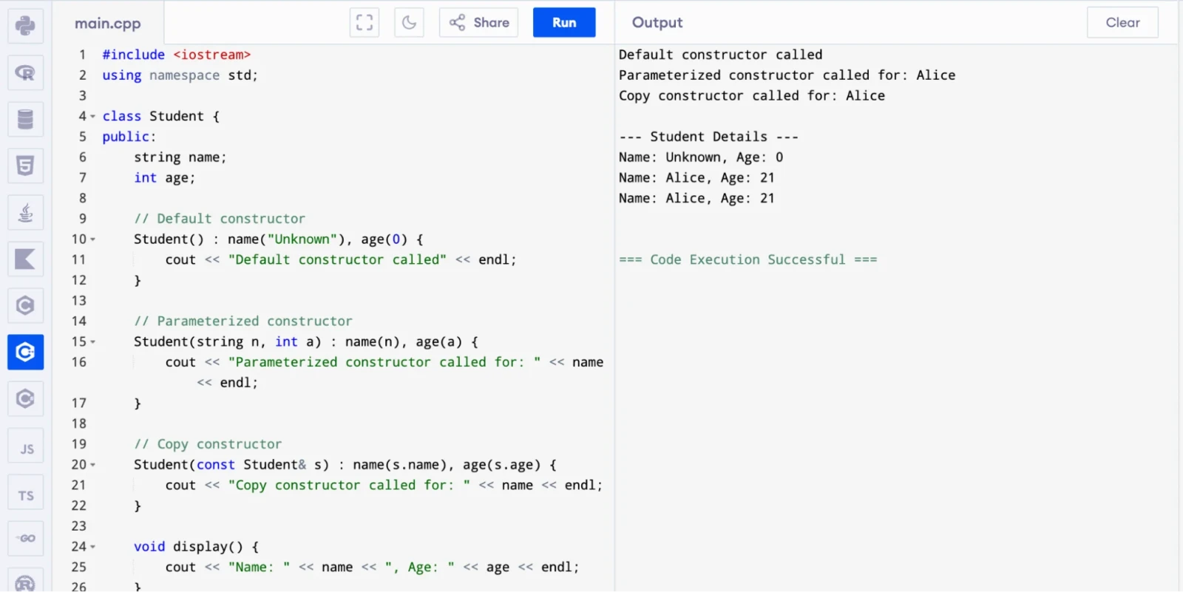The height and width of the screenshot is (592, 1183).
Task: Select the highlighted C++ compiler icon
Action: point(25,352)
